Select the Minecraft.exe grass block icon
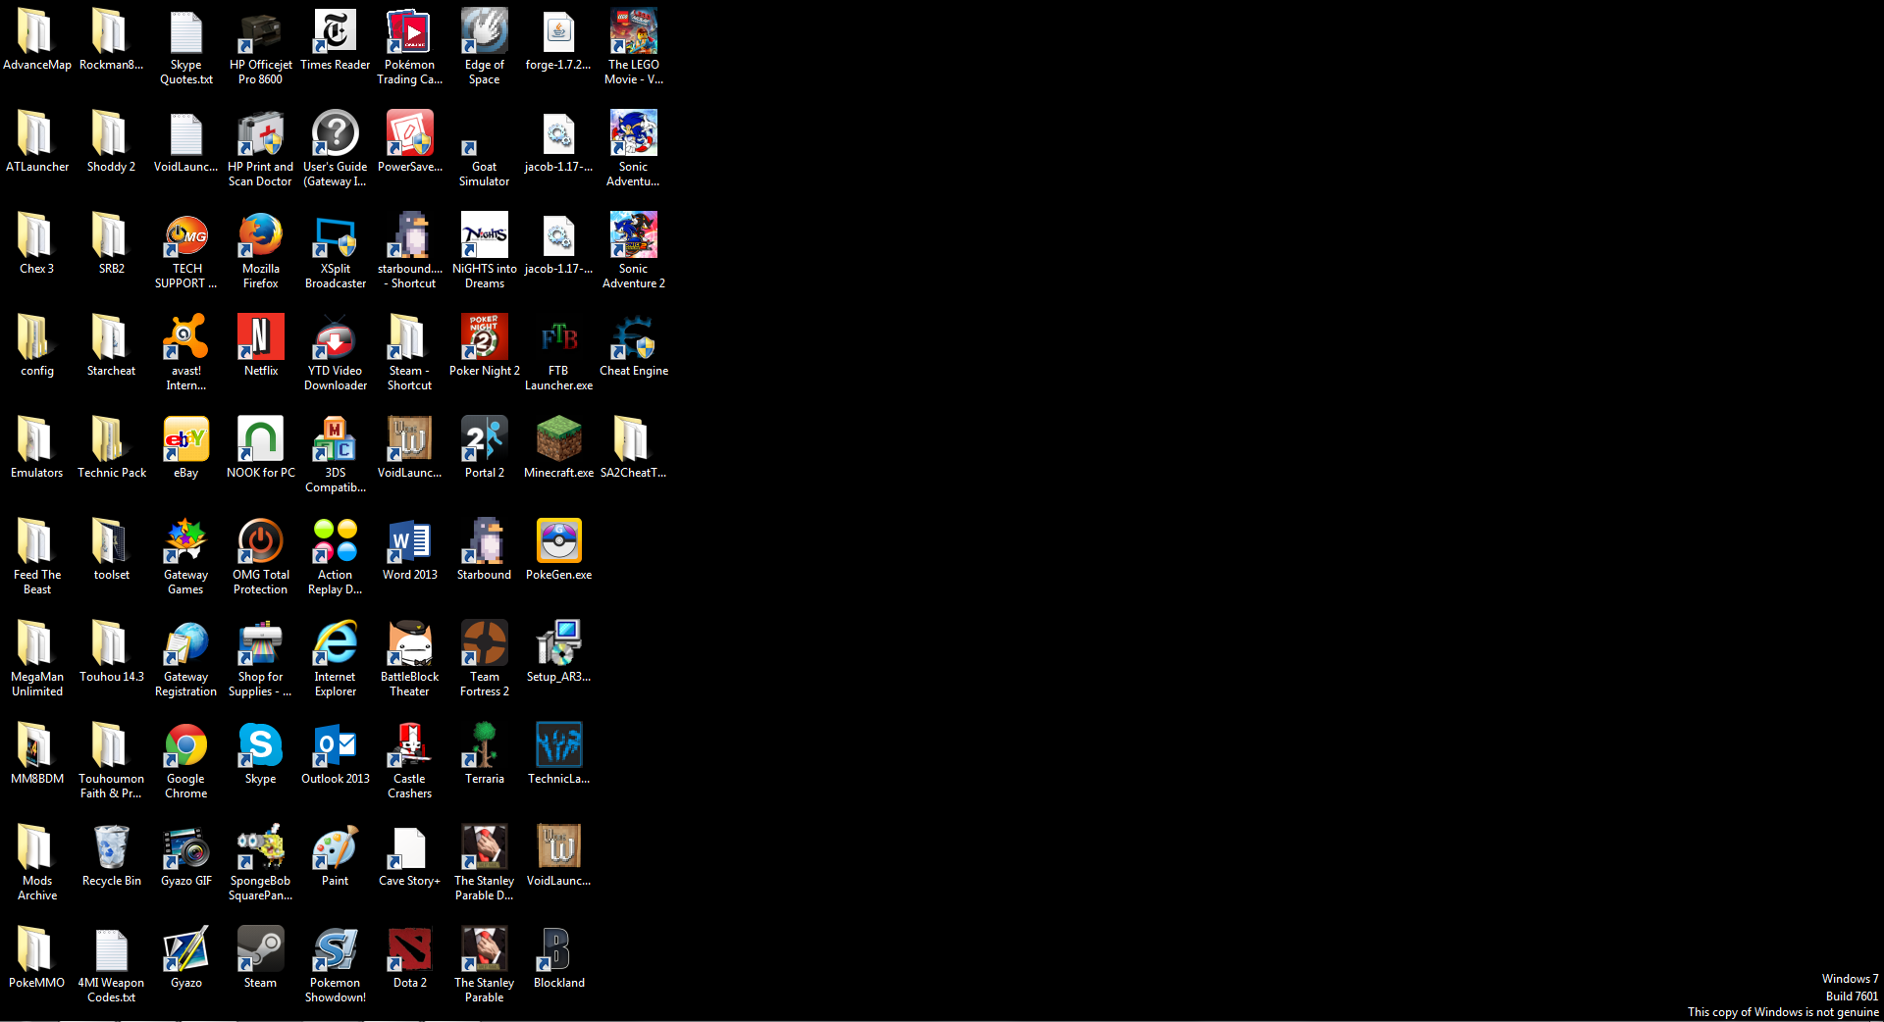This screenshot has width=1884, height=1022. tap(559, 440)
